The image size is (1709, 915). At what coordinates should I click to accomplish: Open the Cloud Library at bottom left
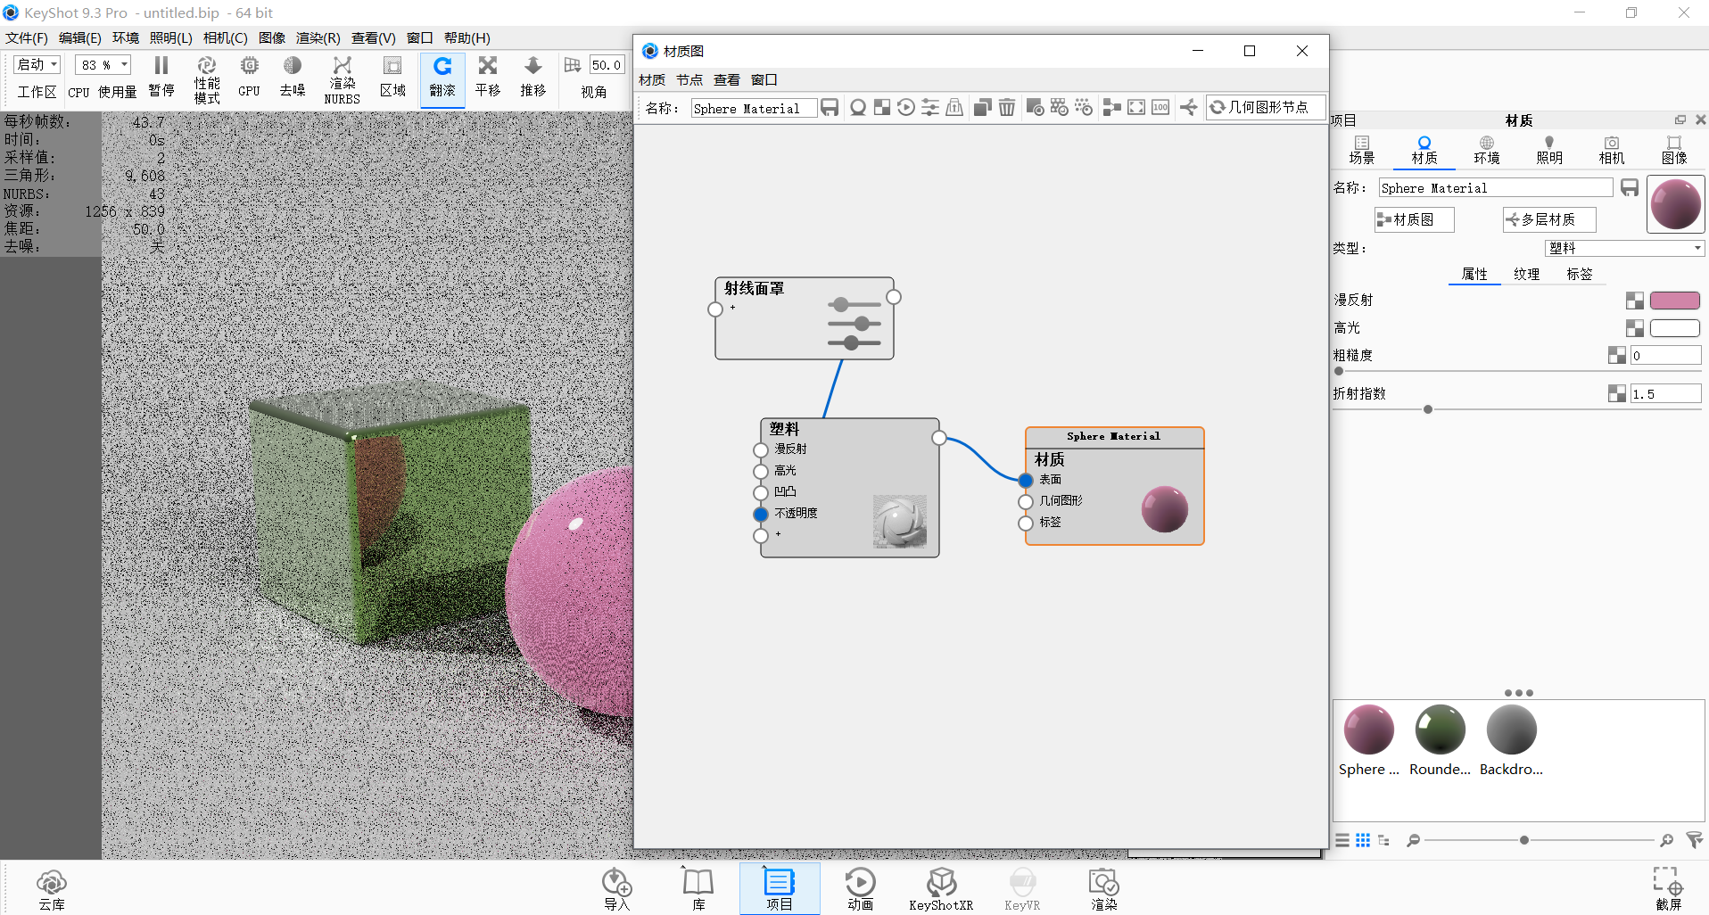[x=52, y=889]
